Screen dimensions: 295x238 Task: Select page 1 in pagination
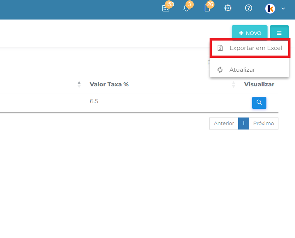243,123
